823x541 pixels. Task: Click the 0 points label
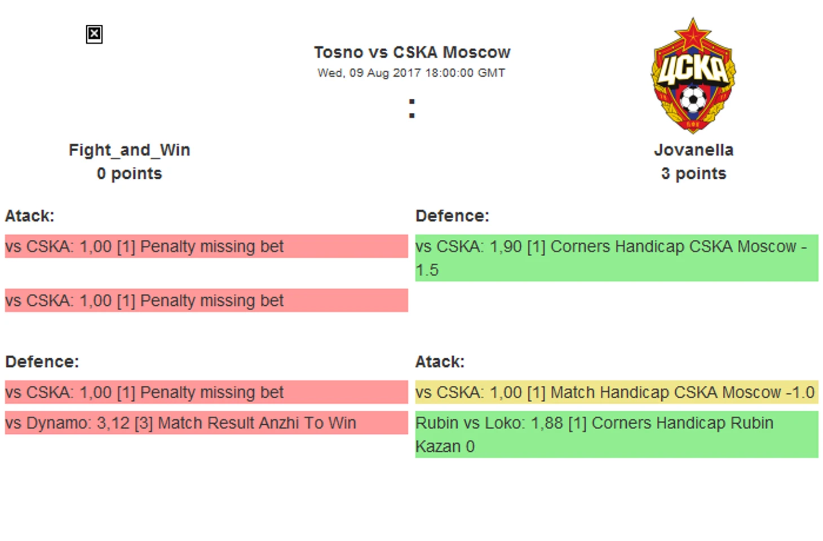tap(130, 174)
